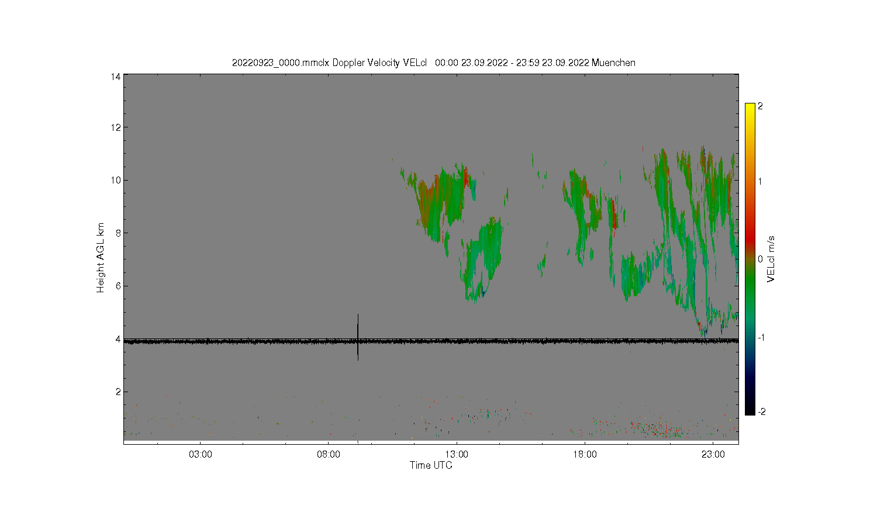Click the 8 km height tick label

[x=118, y=233]
